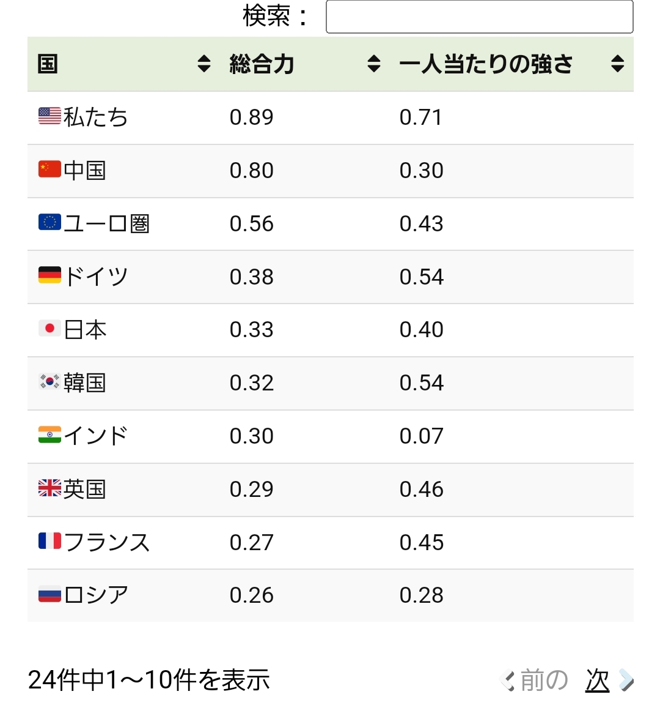The width and height of the screenshot is (660, 716).
Task: Sort table by 国 column arrows
Action: (204, 64)
